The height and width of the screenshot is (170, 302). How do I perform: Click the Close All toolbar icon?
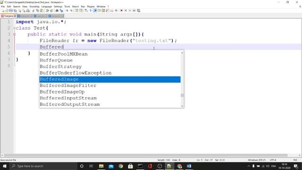click(x=24, y=10)
